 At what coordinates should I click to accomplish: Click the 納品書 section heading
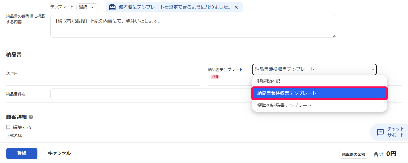[14, 55]
